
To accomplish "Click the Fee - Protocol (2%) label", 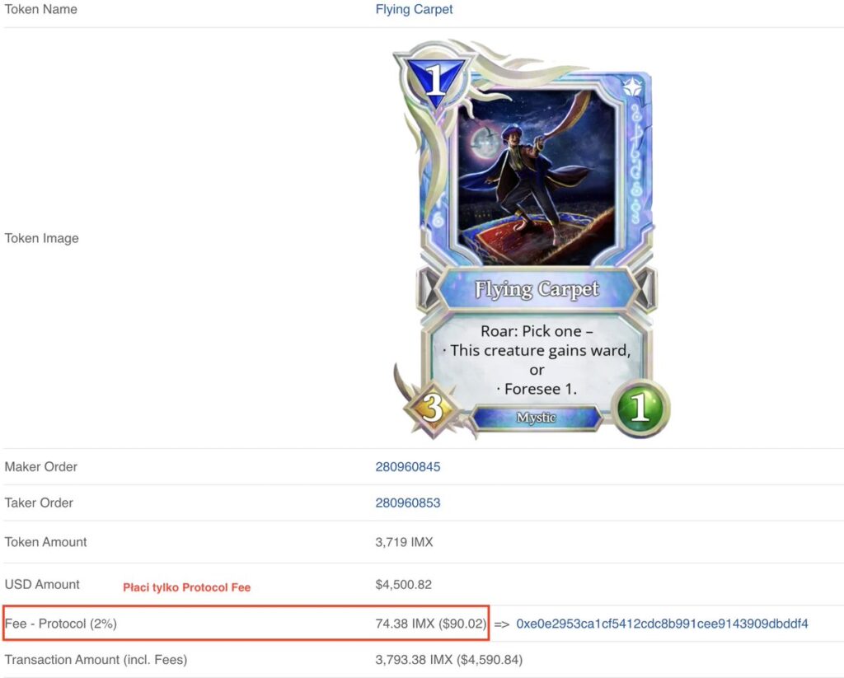I will point(60,624).
